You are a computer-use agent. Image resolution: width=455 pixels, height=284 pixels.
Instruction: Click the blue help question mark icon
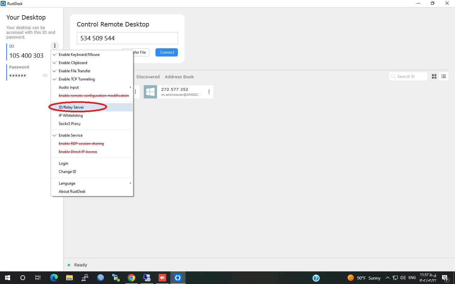point(316,278)
